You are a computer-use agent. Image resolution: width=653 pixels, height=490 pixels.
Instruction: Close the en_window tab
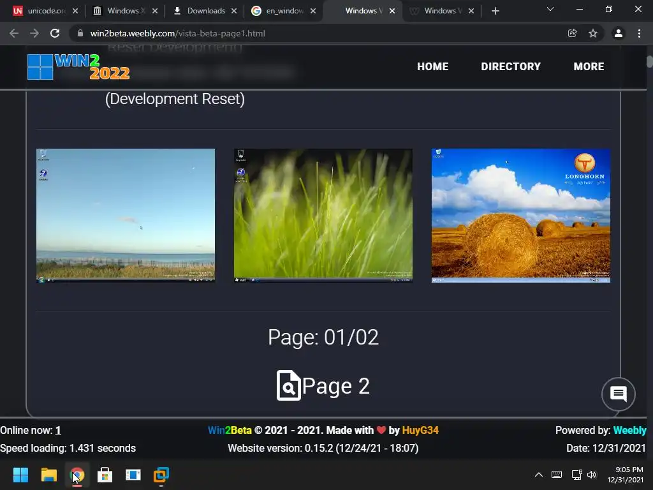pyautogui.click(x=312, y=11)
